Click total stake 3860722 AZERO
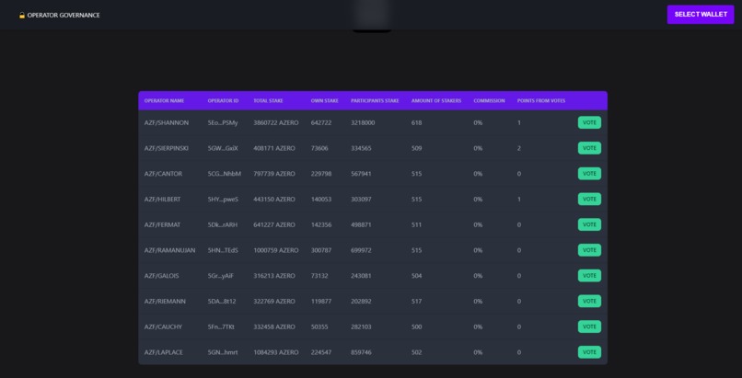Screen dimensions: 742x378 click(x=276, y=122)
